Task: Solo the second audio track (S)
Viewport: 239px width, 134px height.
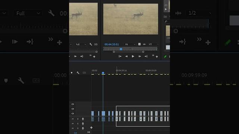Action: (x=78, y=124)
